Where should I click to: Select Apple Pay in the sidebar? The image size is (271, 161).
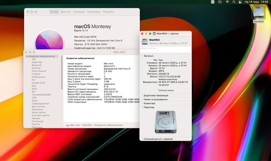37,62
